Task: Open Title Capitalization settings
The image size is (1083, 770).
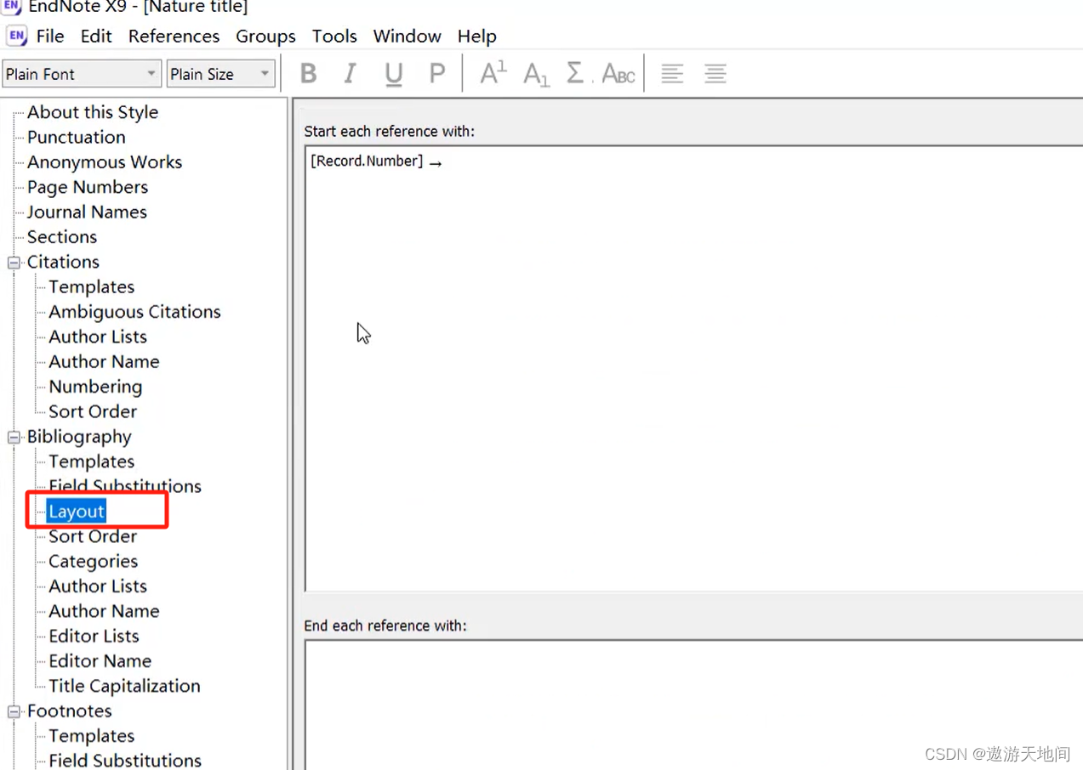Action: click(124, 686)
